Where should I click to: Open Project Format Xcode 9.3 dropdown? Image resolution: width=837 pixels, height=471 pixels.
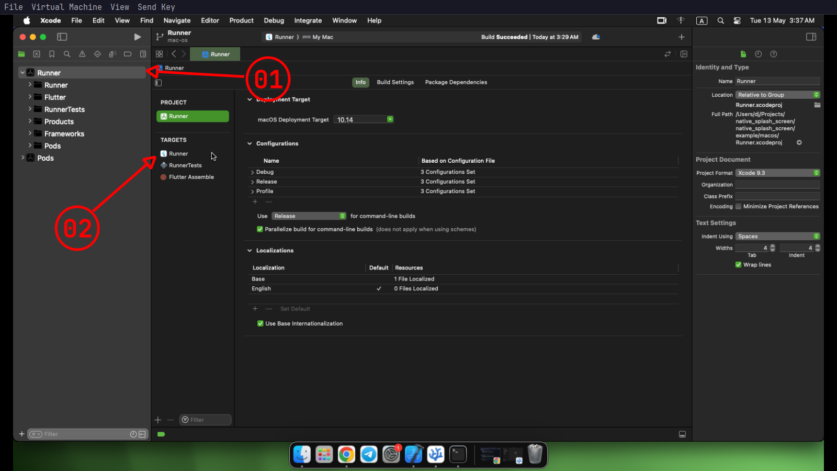(777, 173)
